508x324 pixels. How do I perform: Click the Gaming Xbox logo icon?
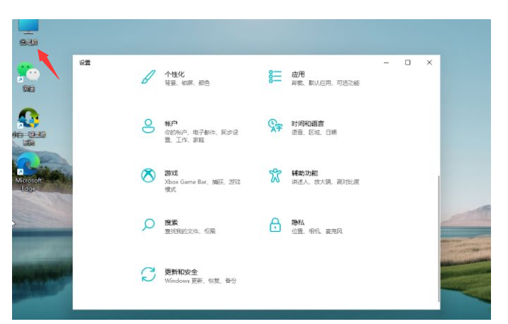(x=148, y=176)
